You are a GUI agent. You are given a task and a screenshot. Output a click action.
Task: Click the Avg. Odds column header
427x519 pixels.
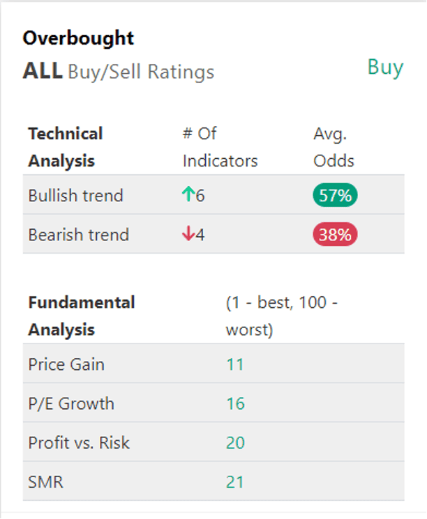point(334,147)
